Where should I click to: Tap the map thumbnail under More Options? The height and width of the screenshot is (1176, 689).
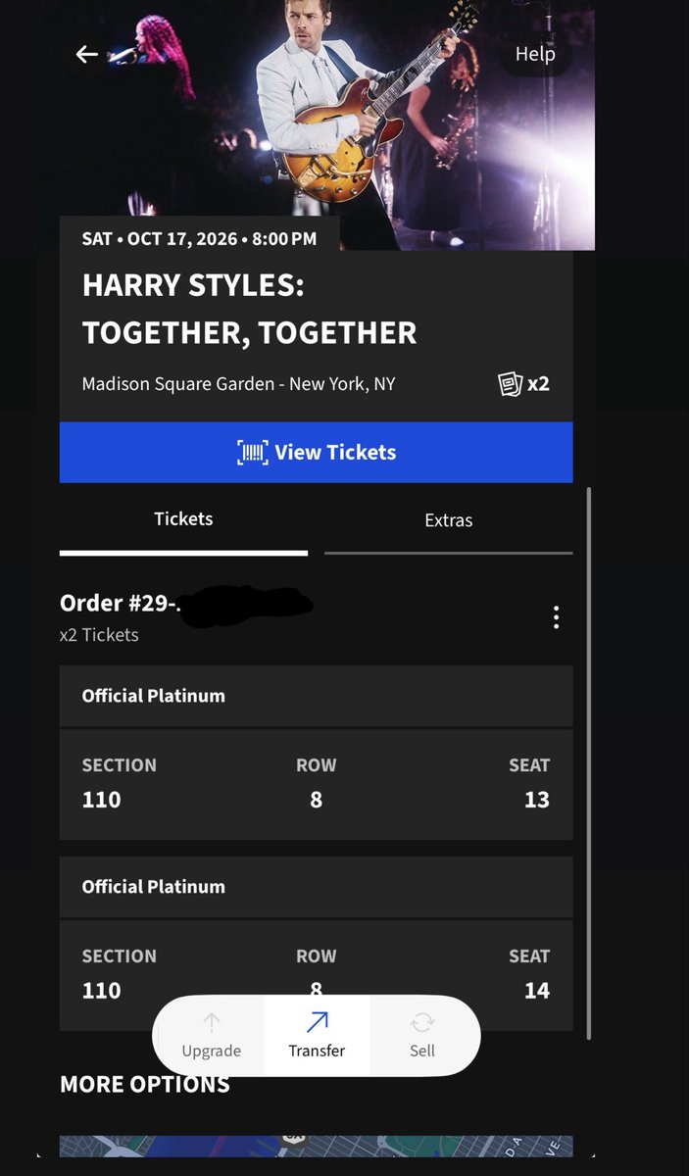coord(316,1146)
